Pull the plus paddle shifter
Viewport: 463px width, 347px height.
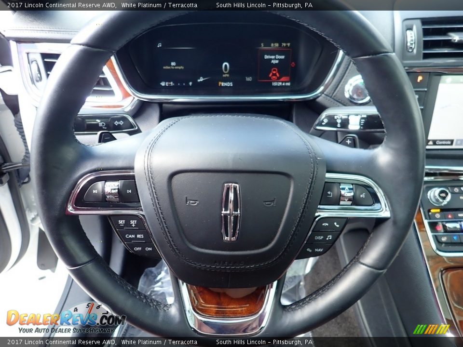(x=348, y=142)
